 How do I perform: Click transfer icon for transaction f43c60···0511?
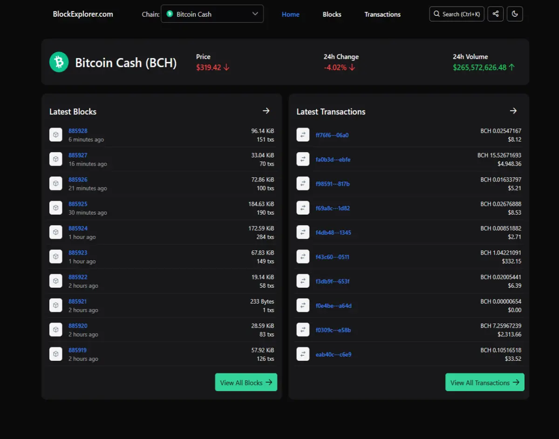[303, 257]
